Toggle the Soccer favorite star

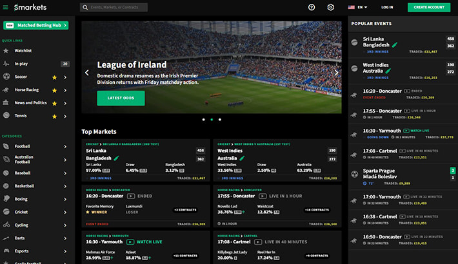pos(54,77)
